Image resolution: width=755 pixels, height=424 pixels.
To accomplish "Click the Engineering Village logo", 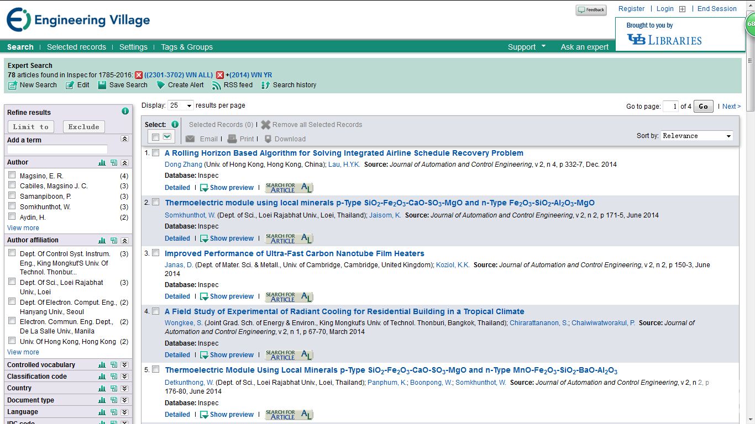I will click(x=78, y=20).
